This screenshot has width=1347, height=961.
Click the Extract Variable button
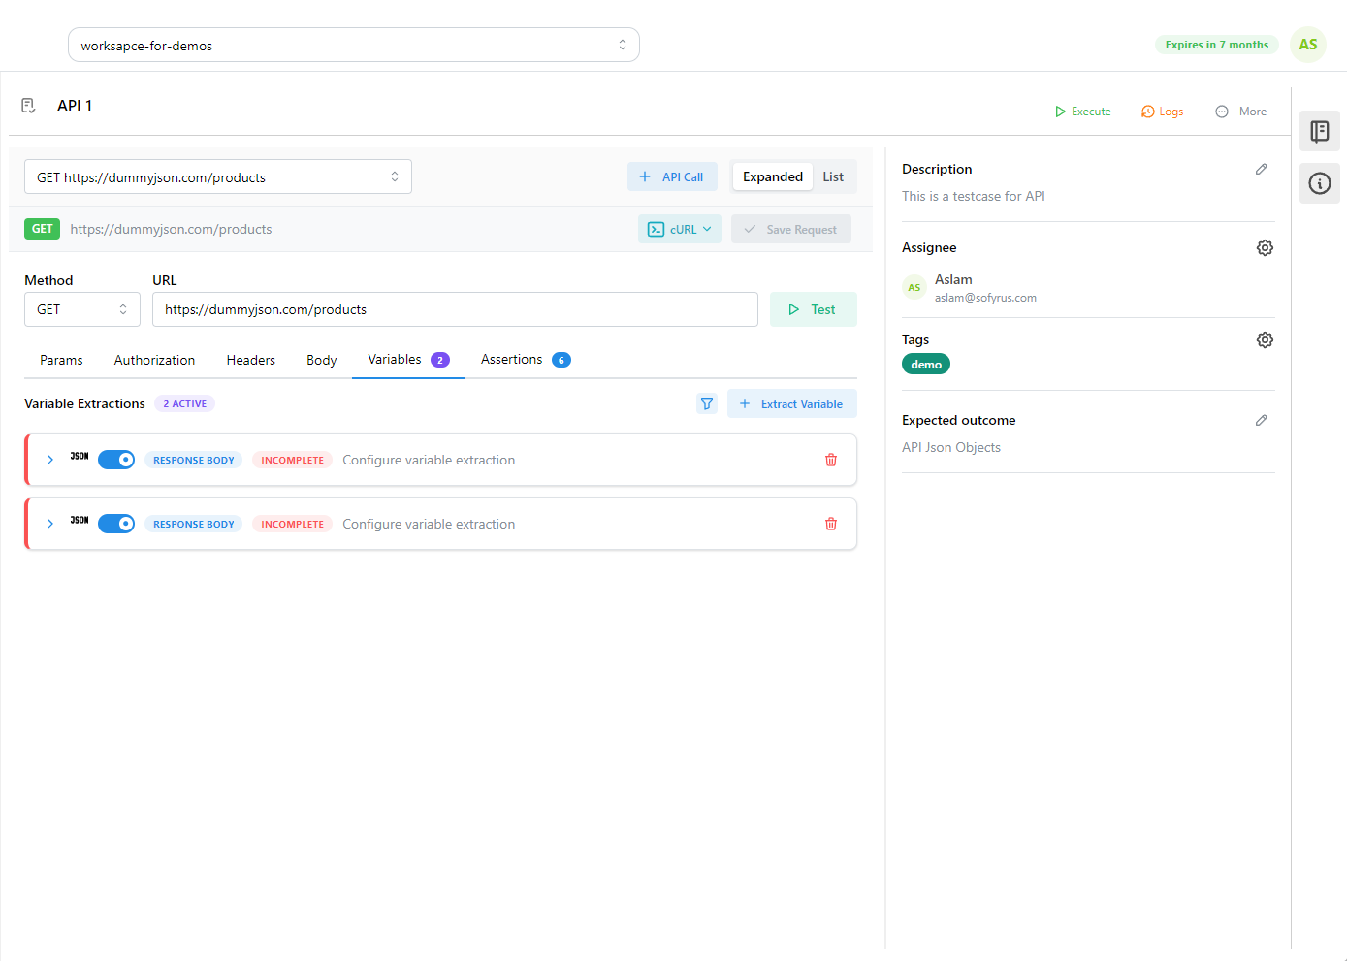coord(791,403)
